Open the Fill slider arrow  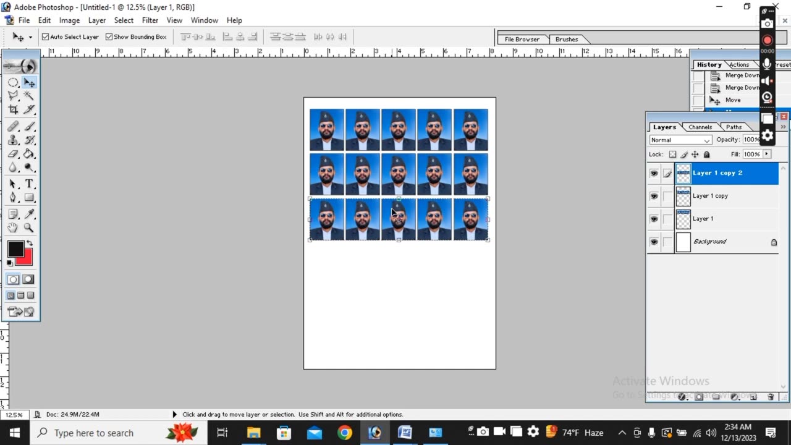click(x=767, y=154)
